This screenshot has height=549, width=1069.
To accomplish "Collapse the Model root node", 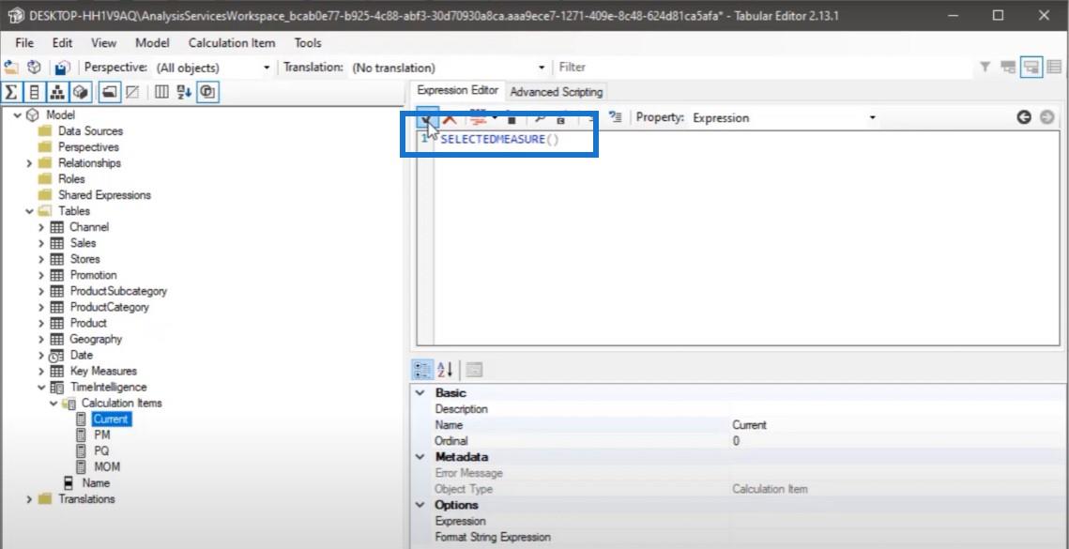I will (17, 115).
